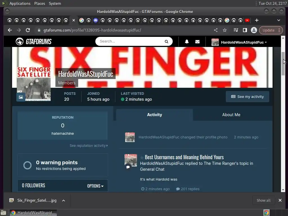Switch to the Activity tab

154,115
